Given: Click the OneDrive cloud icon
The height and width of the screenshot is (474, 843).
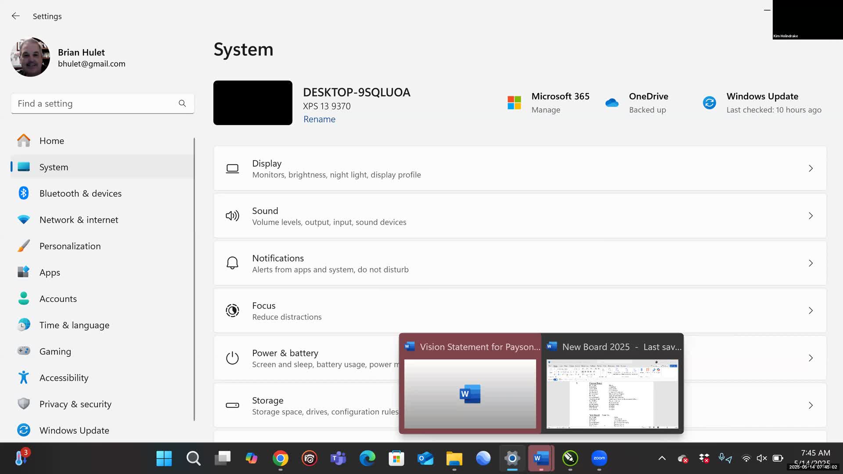Looking at the screenshot, I should tap(612, 103).
